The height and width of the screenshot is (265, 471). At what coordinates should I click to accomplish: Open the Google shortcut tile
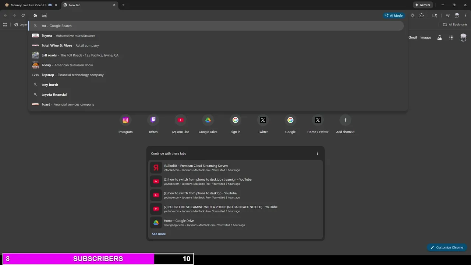click(290, 124)
